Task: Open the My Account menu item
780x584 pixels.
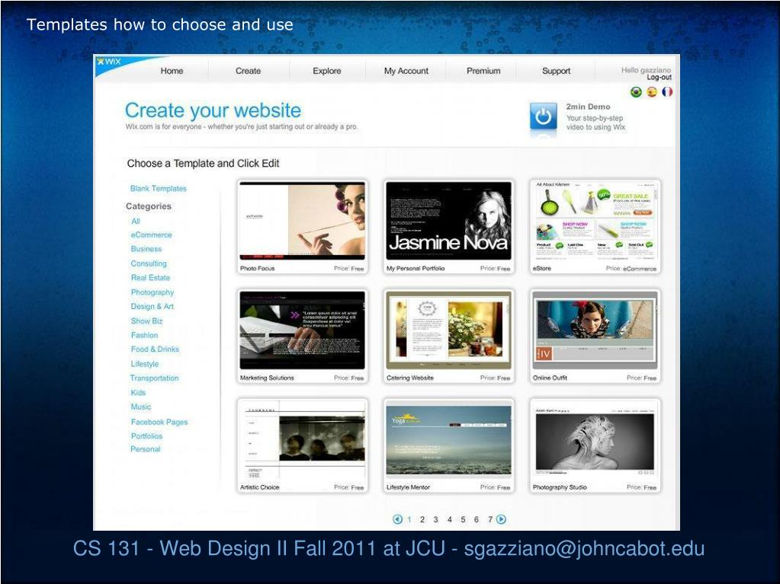Action: [406, 71]
